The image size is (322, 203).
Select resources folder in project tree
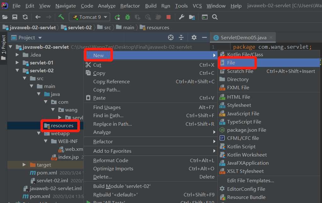pyautogui.click(x=62, y=126)
